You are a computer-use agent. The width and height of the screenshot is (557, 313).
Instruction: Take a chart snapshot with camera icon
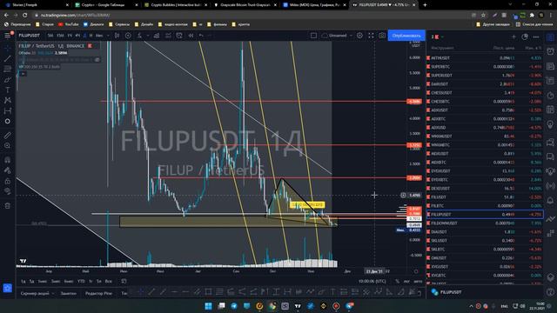[382, 36]
